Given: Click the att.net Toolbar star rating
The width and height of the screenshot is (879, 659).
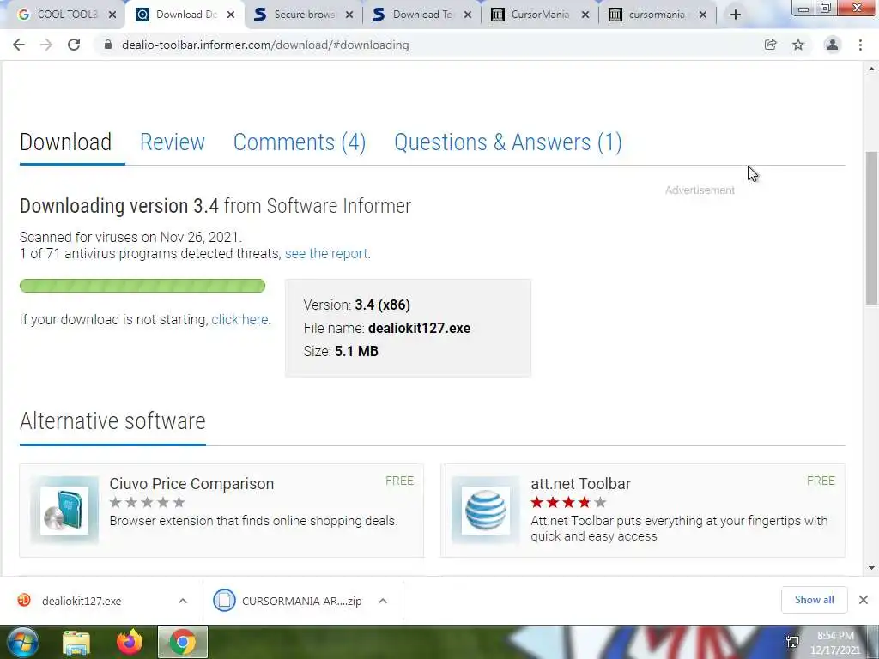Looking at the screenshot, I should (568, 502).
